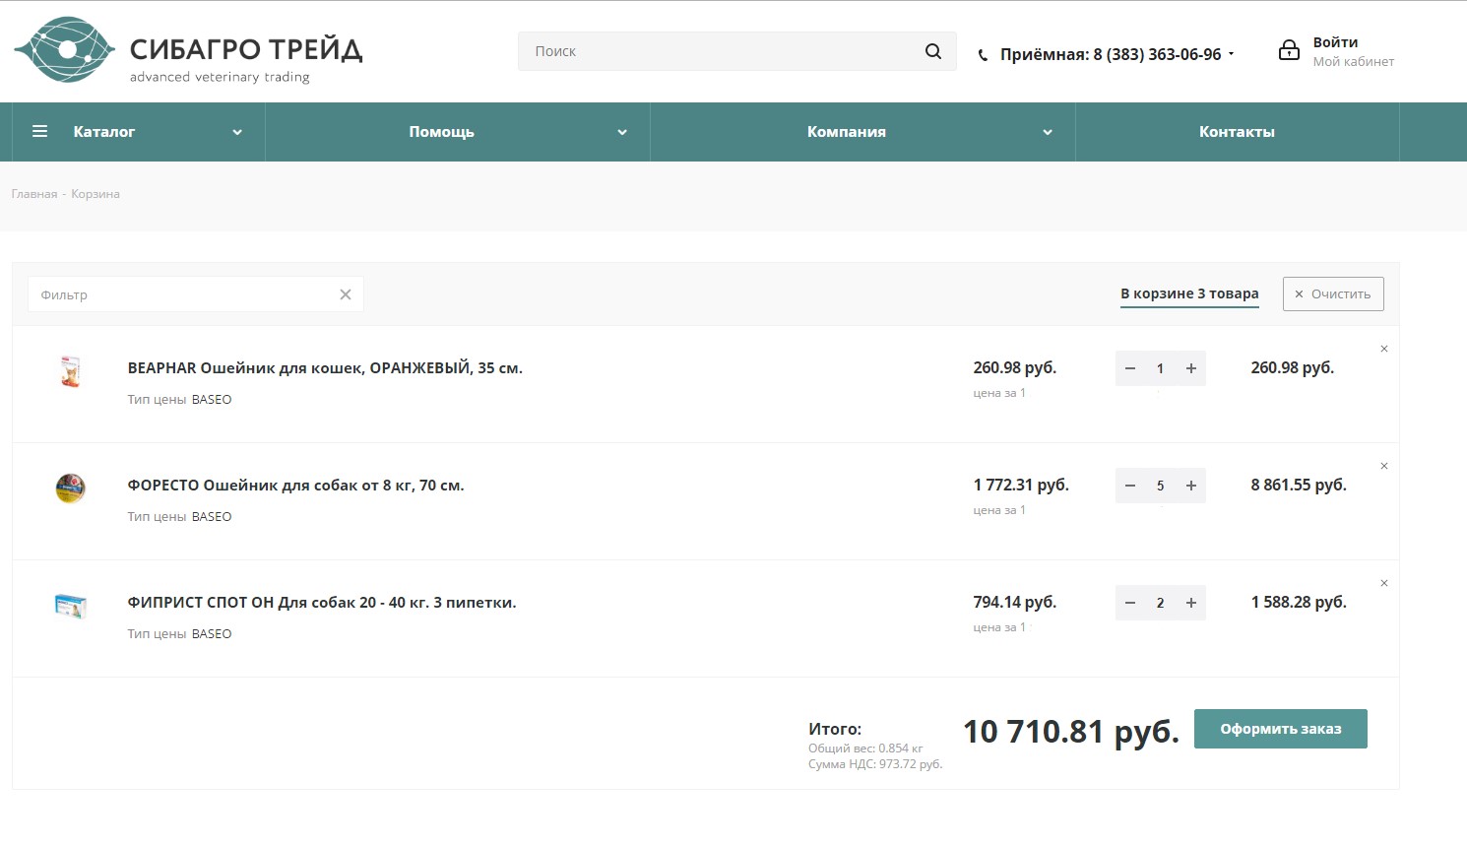Click the Войти login link
Viewport: 1467px width, 846px height.
[x=1335, y=42]
